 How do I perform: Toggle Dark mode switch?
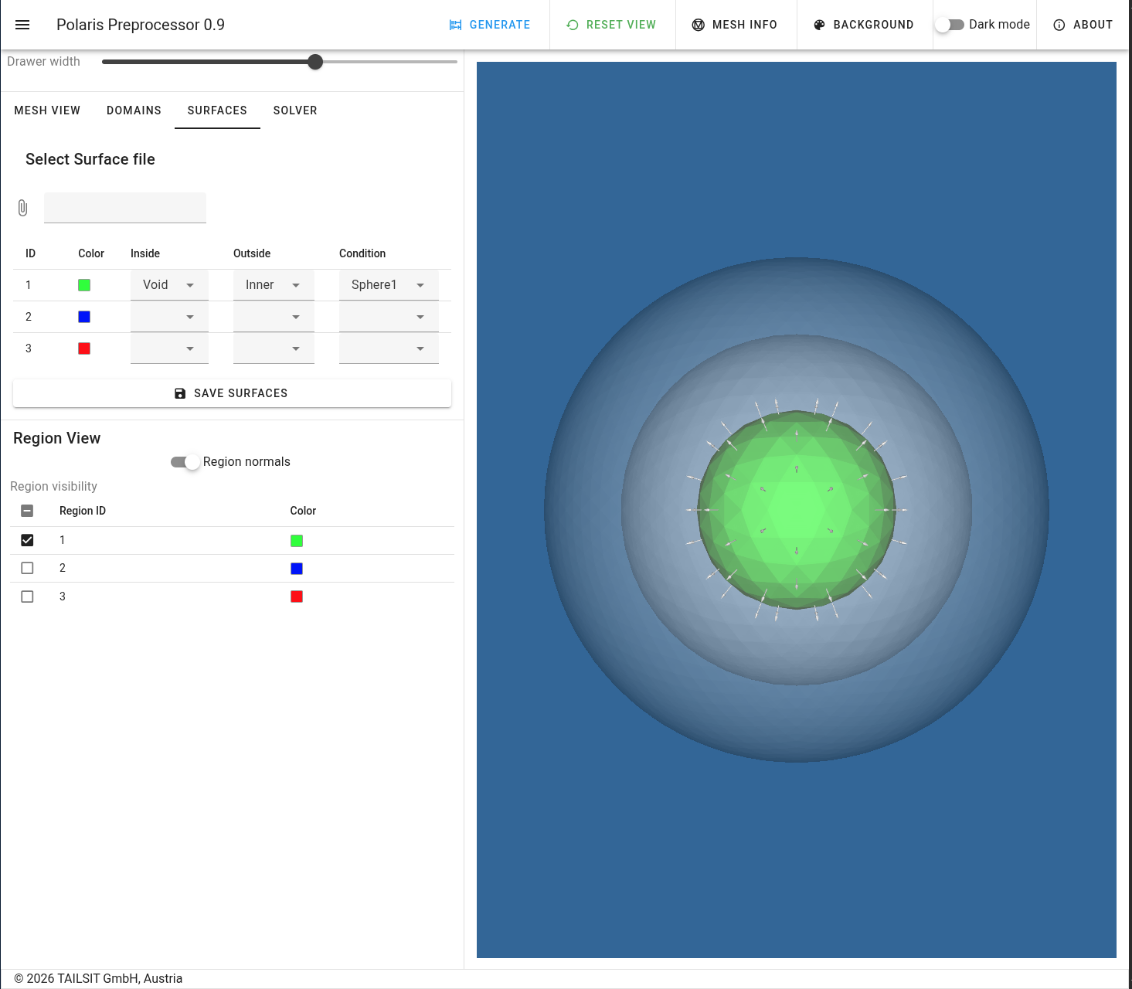[950, 25]
